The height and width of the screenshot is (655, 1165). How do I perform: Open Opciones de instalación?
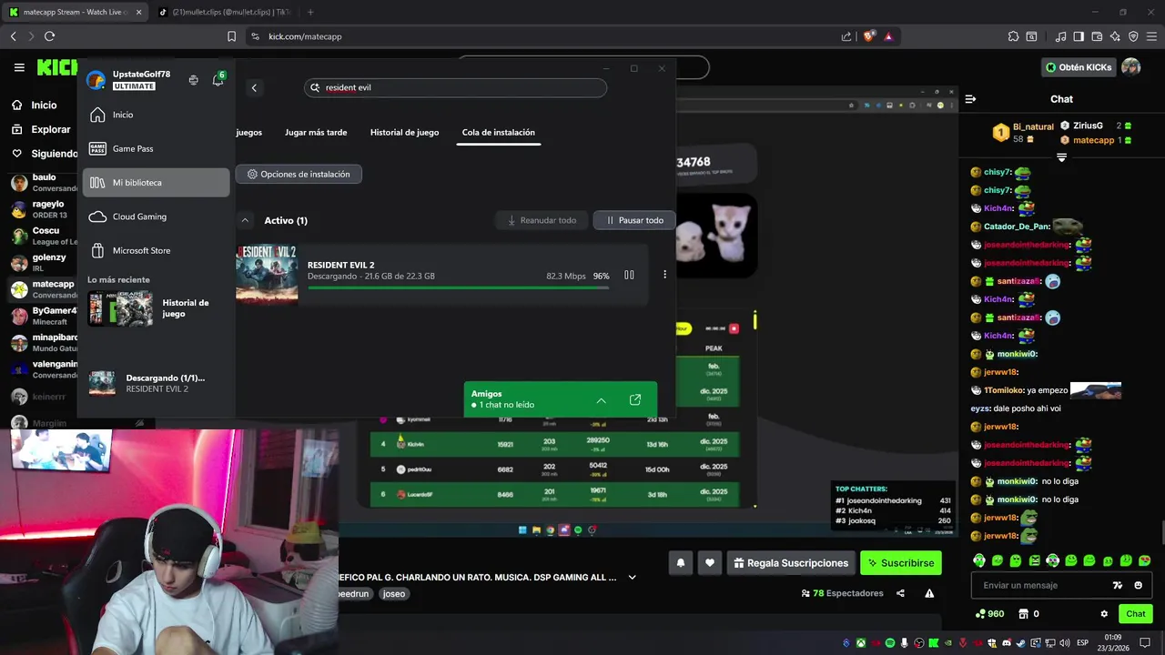[299, 174]
